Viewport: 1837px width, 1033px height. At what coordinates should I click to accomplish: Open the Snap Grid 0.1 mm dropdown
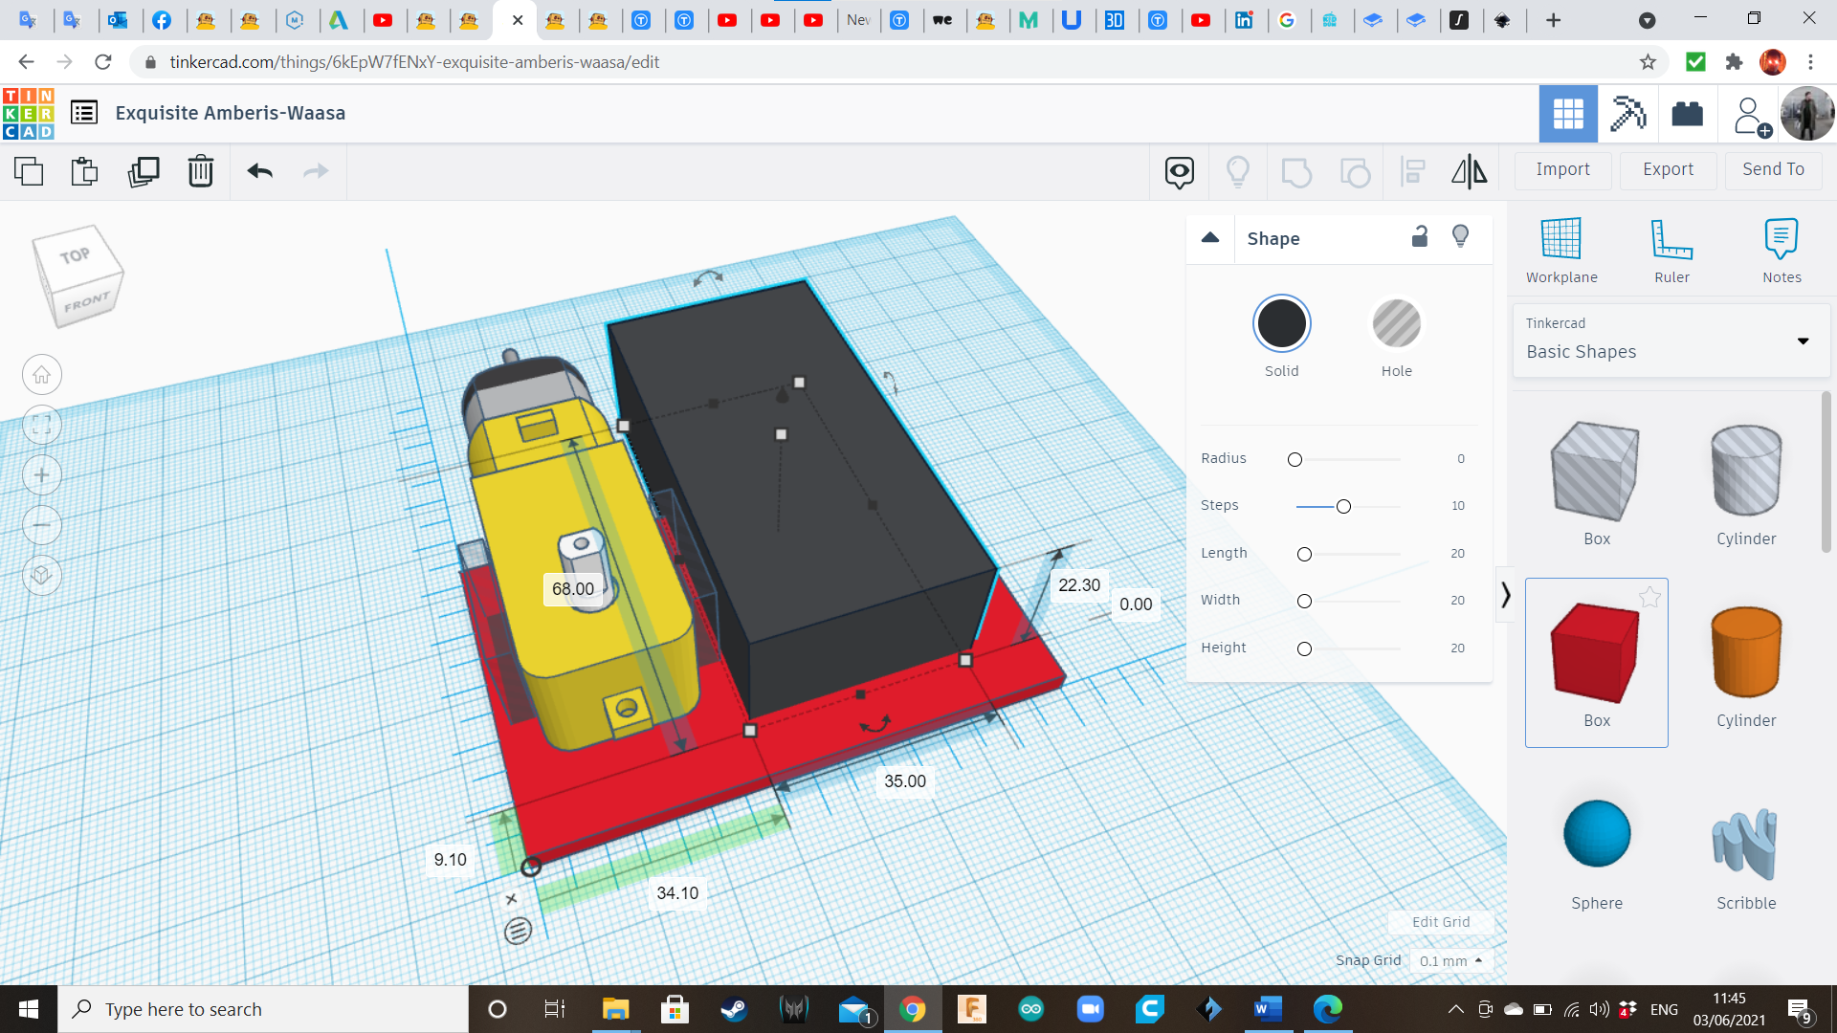(1450, 960)
